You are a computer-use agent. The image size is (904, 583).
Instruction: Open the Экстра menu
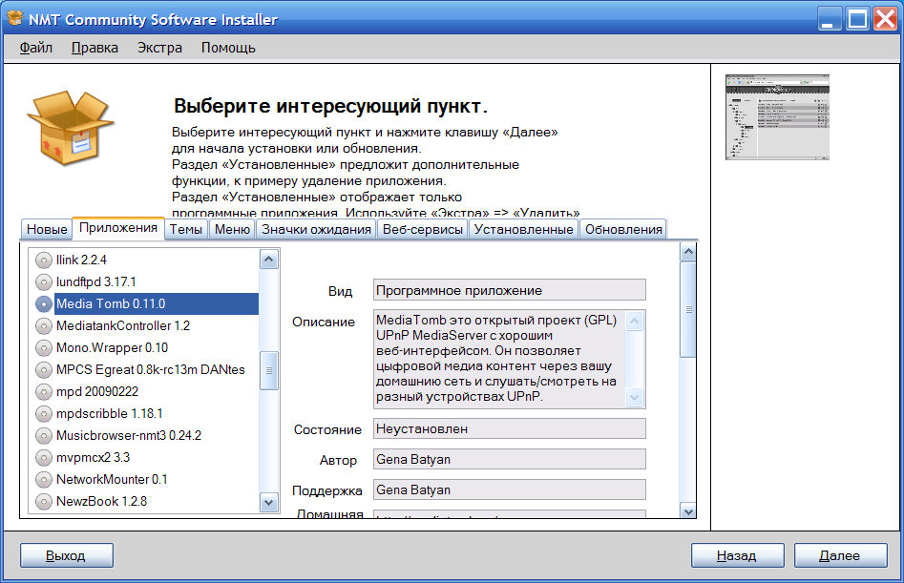point(159,48)
